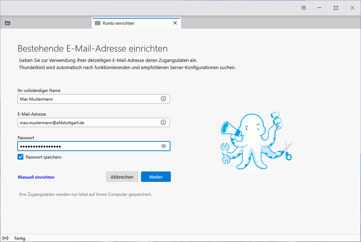
Task: Click the Fertig status bar text
Action: tap(20, 238)
